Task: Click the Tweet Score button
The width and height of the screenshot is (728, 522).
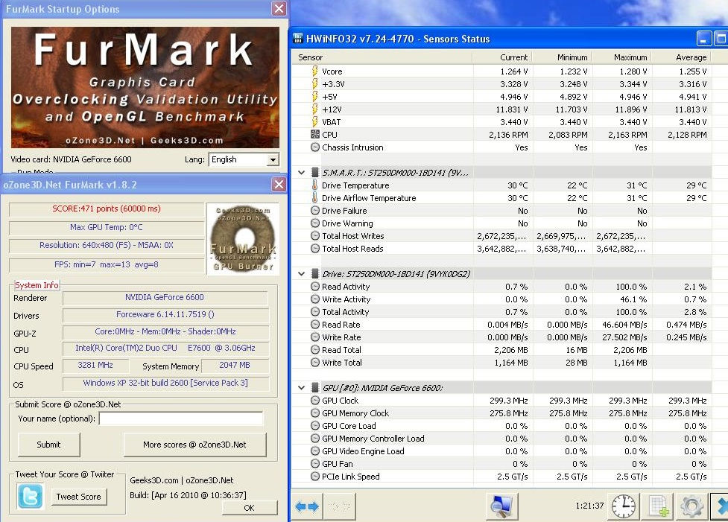Action: (78, 497)
